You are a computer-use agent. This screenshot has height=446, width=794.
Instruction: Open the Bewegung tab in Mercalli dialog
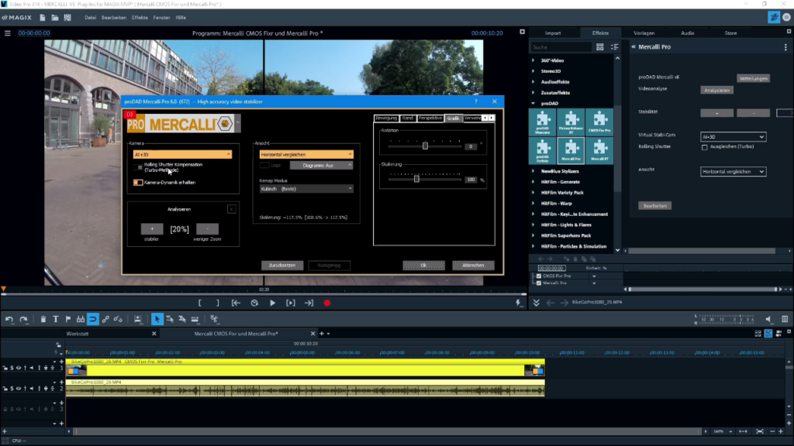tap(386, 118)
